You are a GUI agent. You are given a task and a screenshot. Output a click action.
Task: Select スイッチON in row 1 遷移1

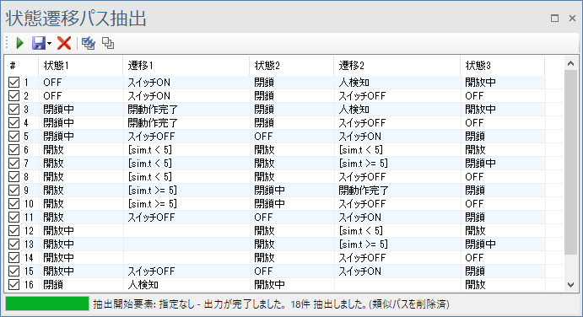click(x=148, y=82)
